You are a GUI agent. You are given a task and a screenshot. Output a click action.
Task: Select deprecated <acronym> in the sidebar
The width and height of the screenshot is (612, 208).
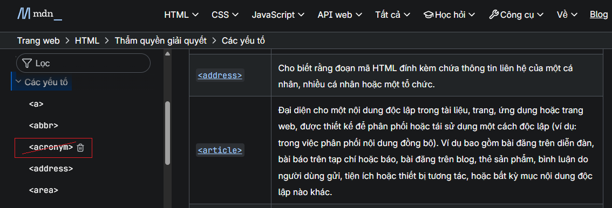(x=51, y=147)
